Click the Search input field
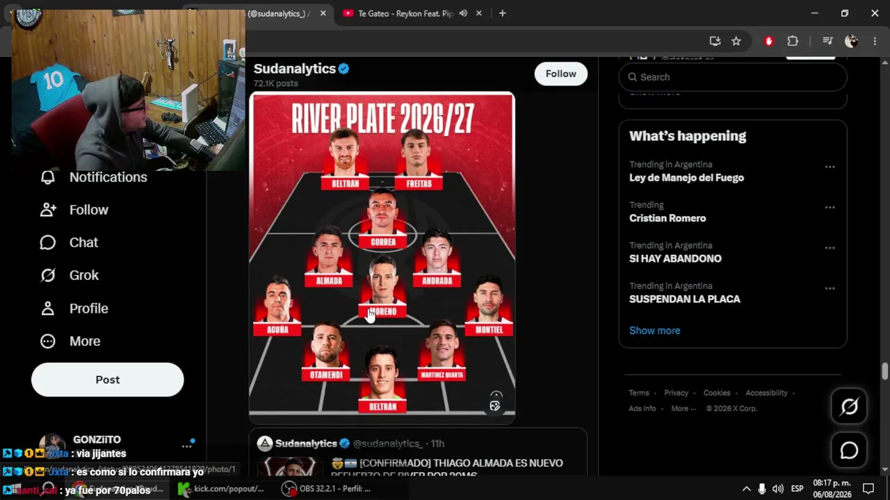 pos(733,77)
